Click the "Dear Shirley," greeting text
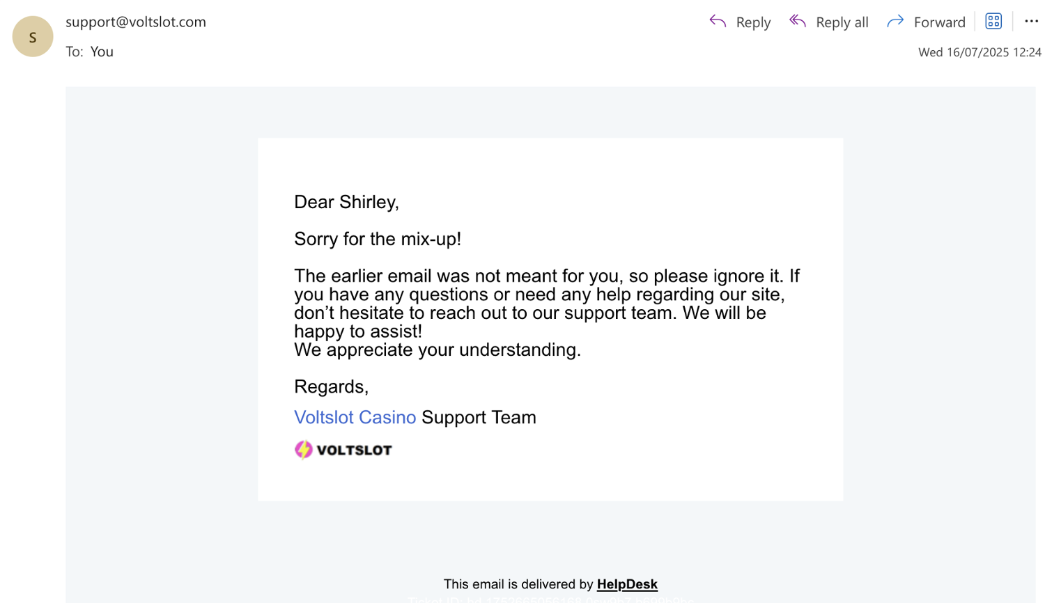Screen dimensions: 1045x603 coord(346,202)
